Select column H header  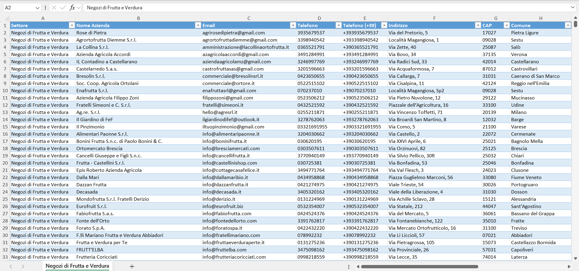coord(541,18)
